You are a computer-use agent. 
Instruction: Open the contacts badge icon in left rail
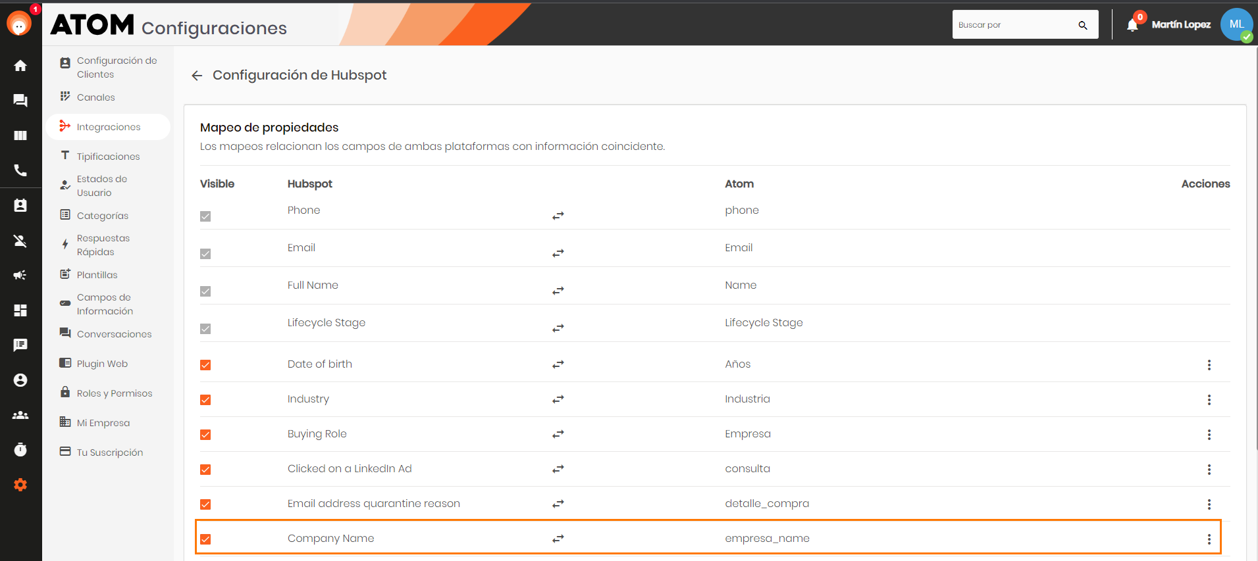click(x=20, y=206)
